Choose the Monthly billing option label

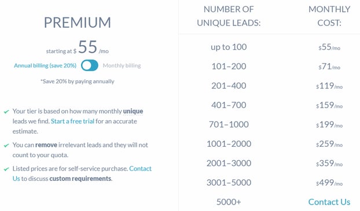pyautogui.click(x=122, y=65)
